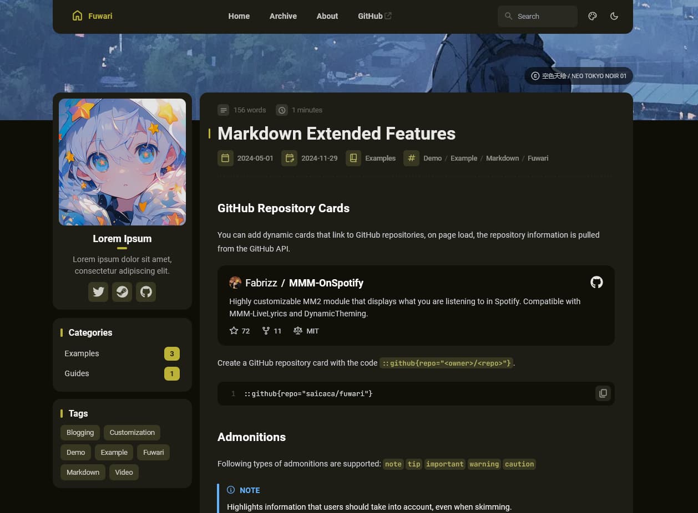
Task: Open the MMM-OnSpotify repository link
Action: pyautogui.click(x=326, y=283)
